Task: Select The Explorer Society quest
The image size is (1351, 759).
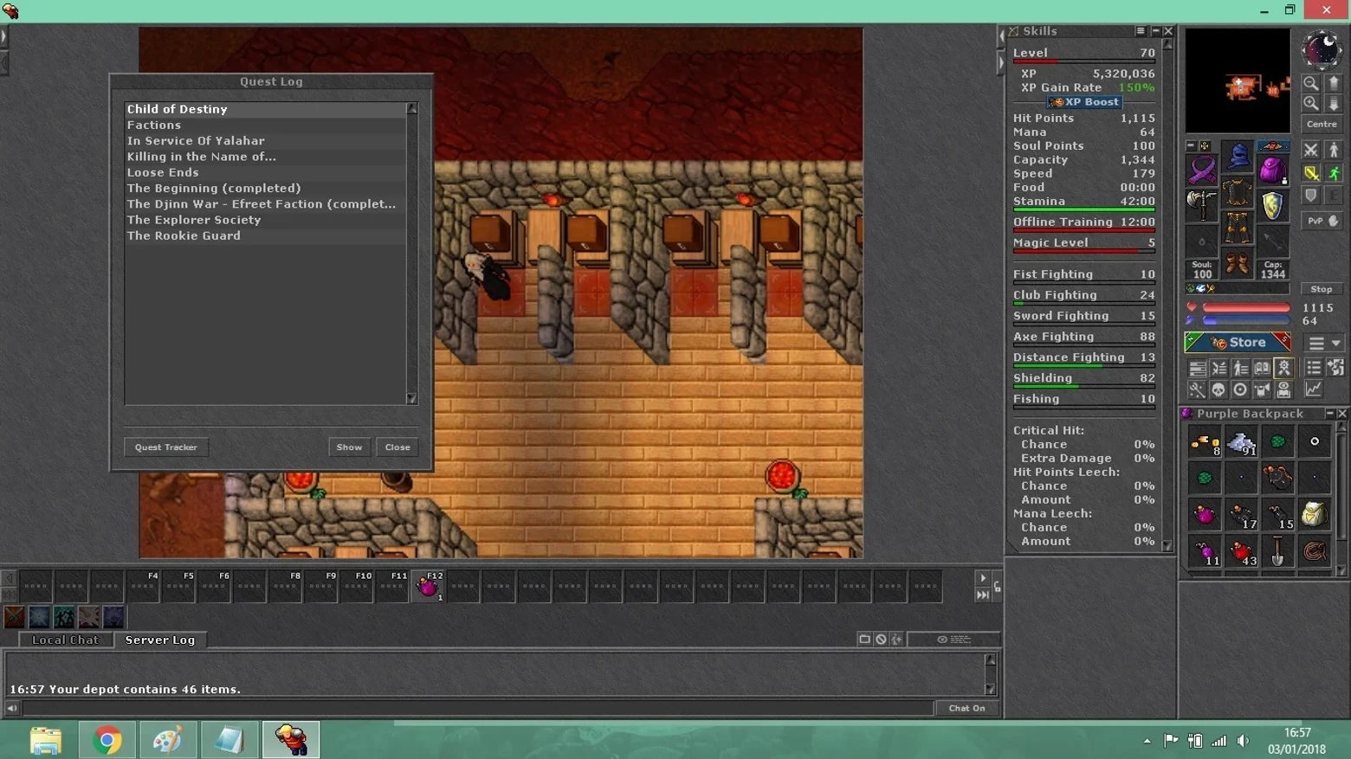Action: point(265,220)
